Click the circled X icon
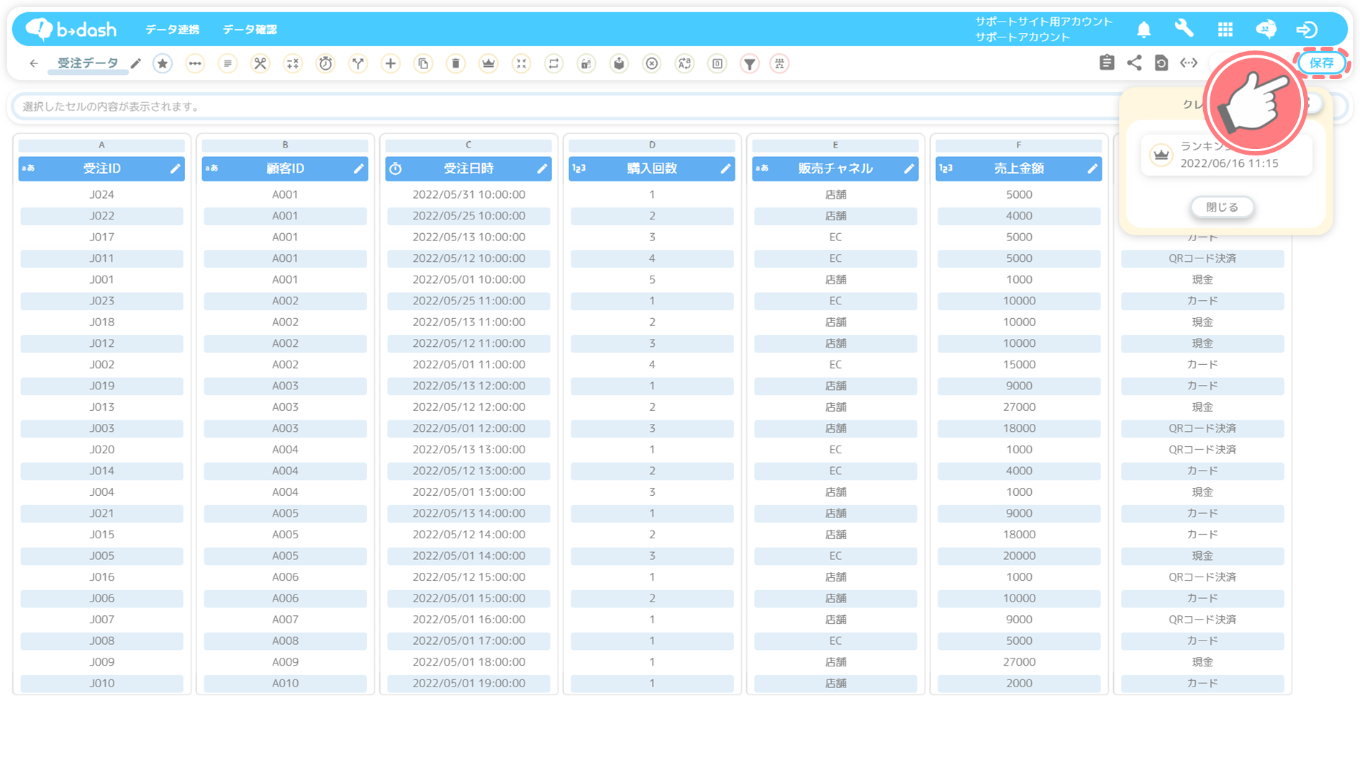The height and width of the screenshot is (765, 1360). 652,63
